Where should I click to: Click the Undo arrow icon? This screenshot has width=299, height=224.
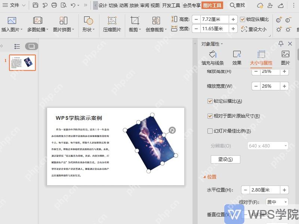click(73, 5)
